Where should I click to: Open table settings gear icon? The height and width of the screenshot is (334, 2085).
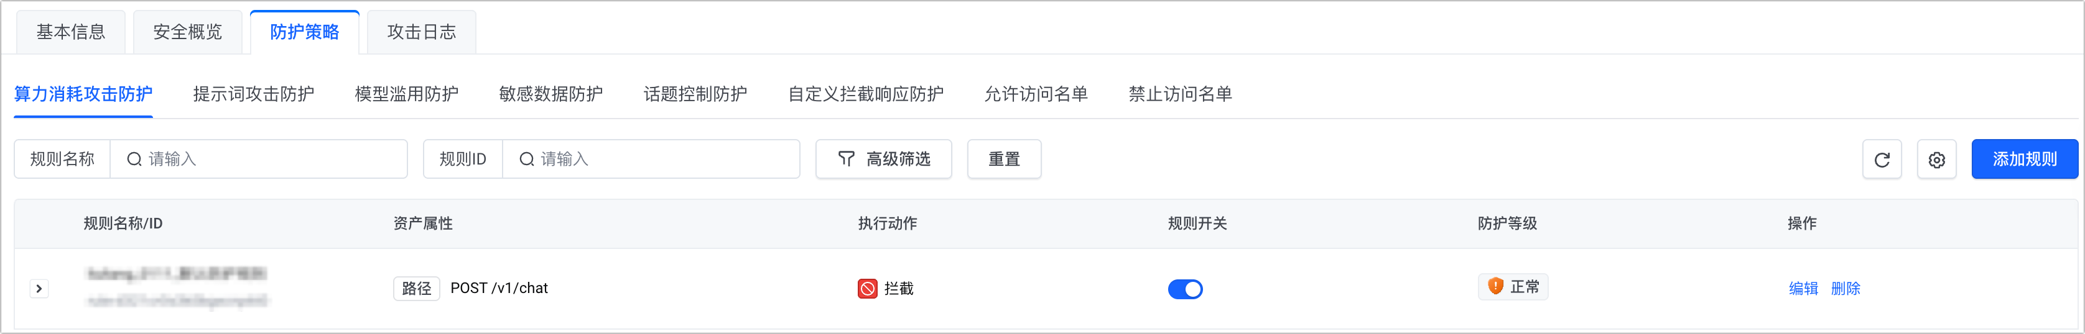click(1936, 160)
